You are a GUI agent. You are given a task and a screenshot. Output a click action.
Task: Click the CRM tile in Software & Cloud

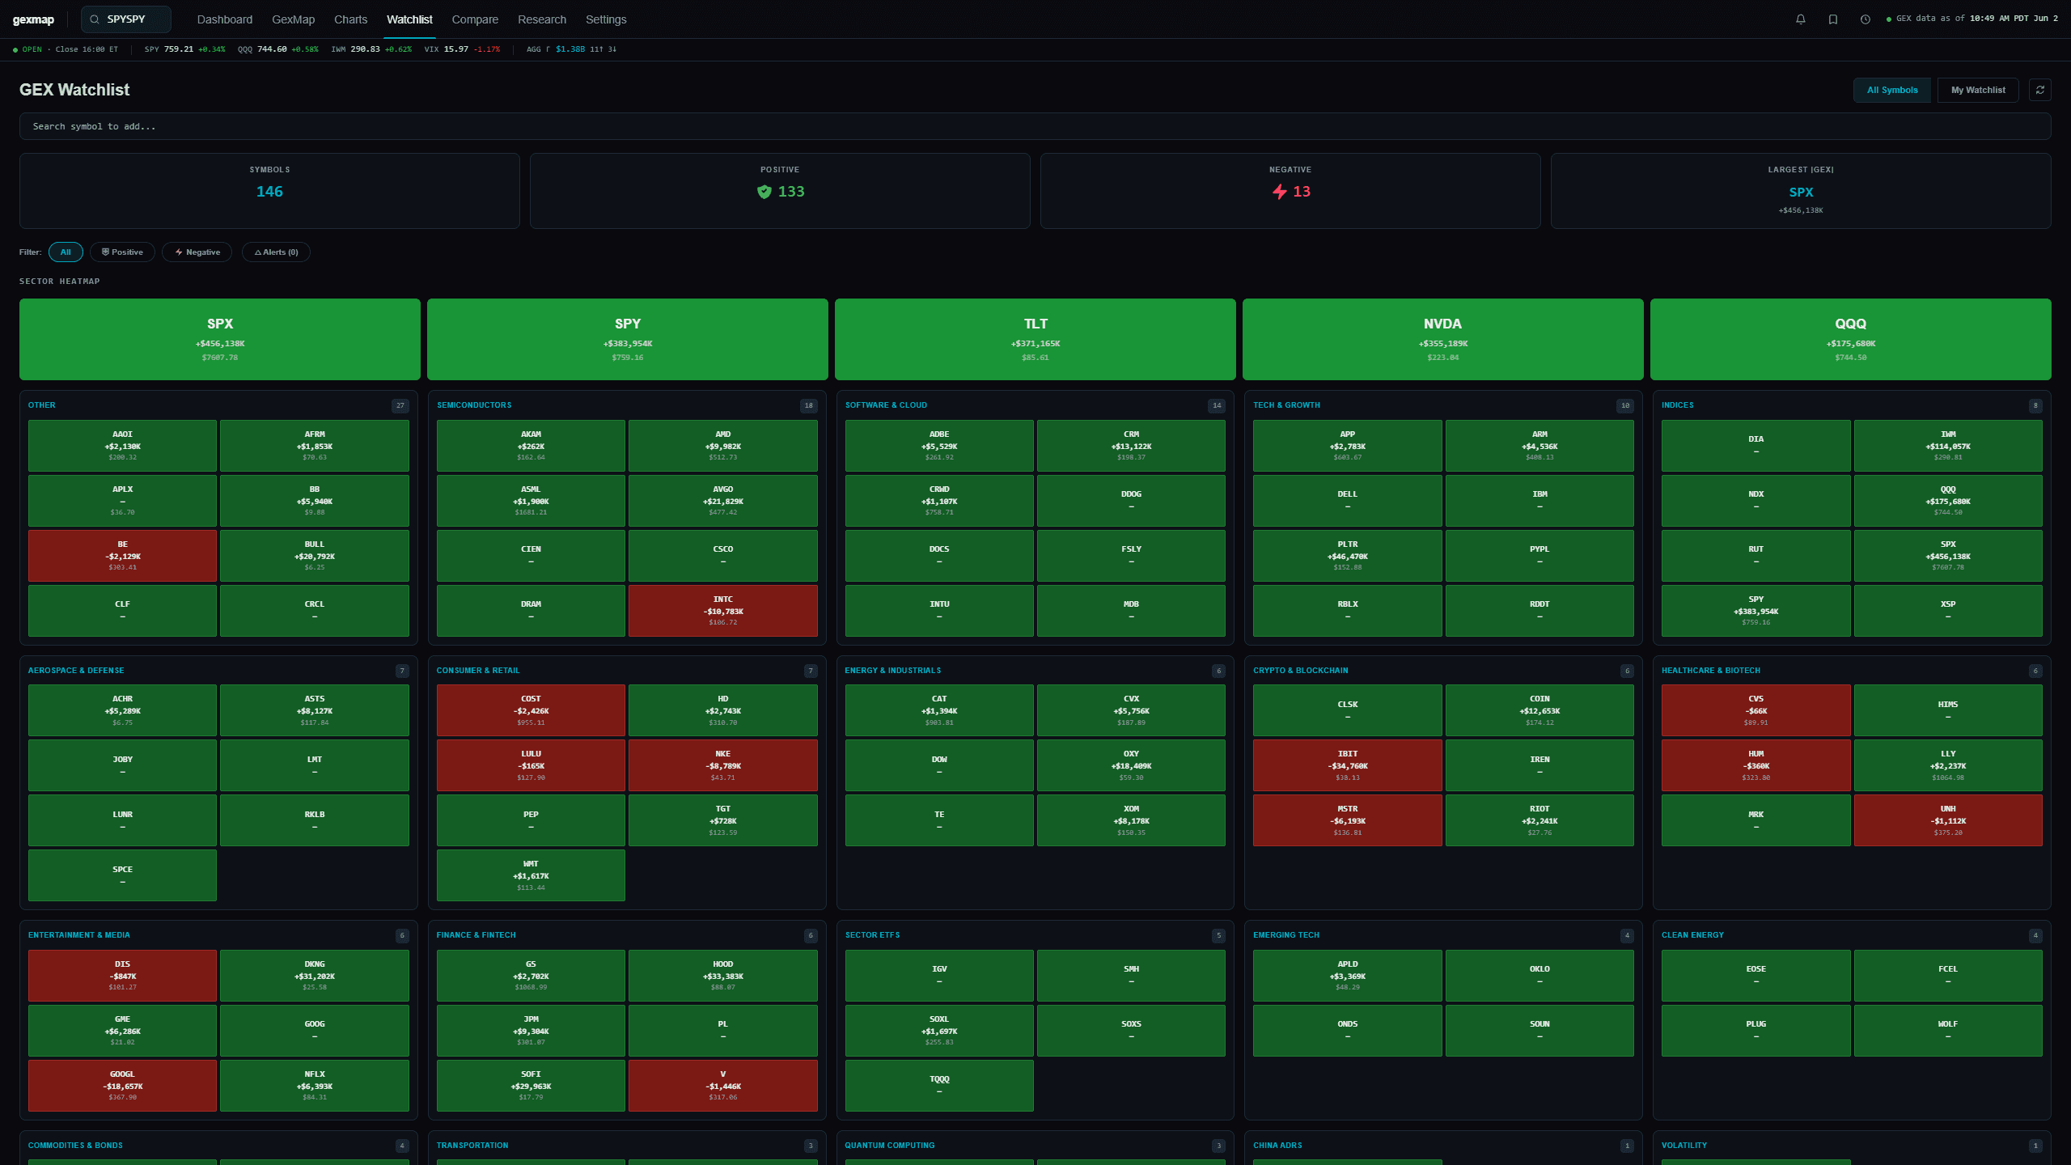[x=1131, y=446]
